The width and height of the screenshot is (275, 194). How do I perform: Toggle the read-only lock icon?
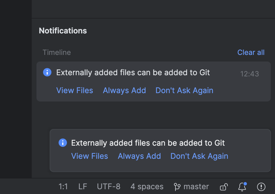point(224,187)
